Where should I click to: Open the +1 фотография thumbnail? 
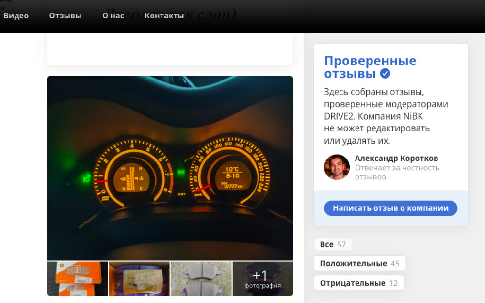pyautogui.click(x=262, y=279)
